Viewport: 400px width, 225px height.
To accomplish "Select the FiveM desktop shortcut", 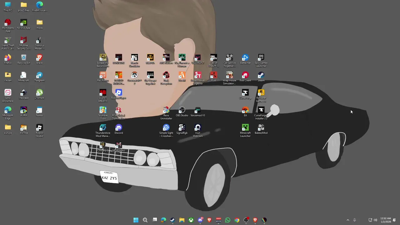I will tap(182, 77).
